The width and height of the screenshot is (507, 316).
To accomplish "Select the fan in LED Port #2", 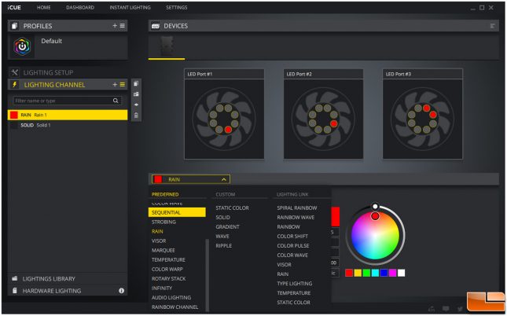I will coord(323,119).
